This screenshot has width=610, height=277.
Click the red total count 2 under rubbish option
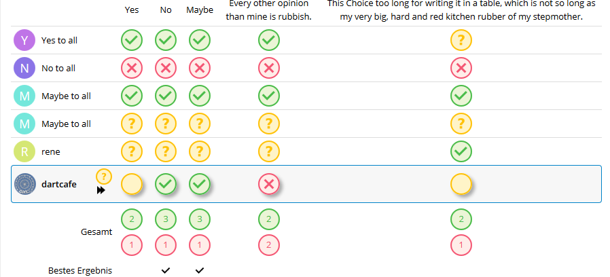coord(269,245)
